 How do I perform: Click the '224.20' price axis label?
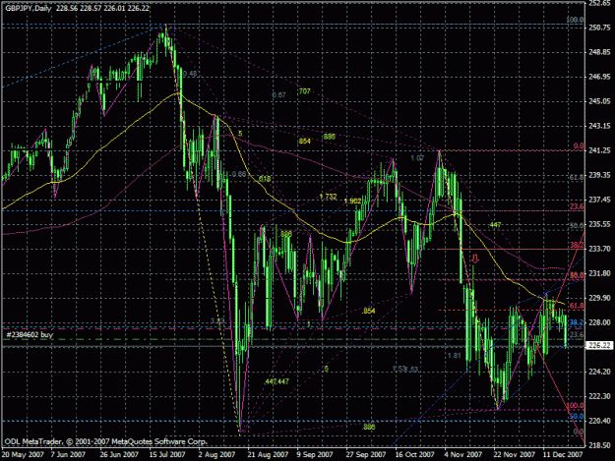tap(599, 372)
